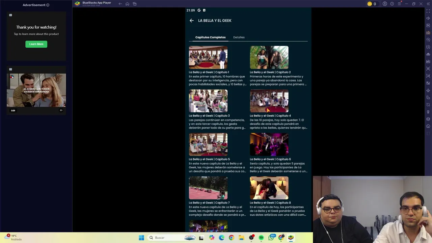Viewport: 432px width, 243px height.
Task: Click title 'La Bella y el Geek | Capítulo 8'
Action: click(x=270, y=203)
